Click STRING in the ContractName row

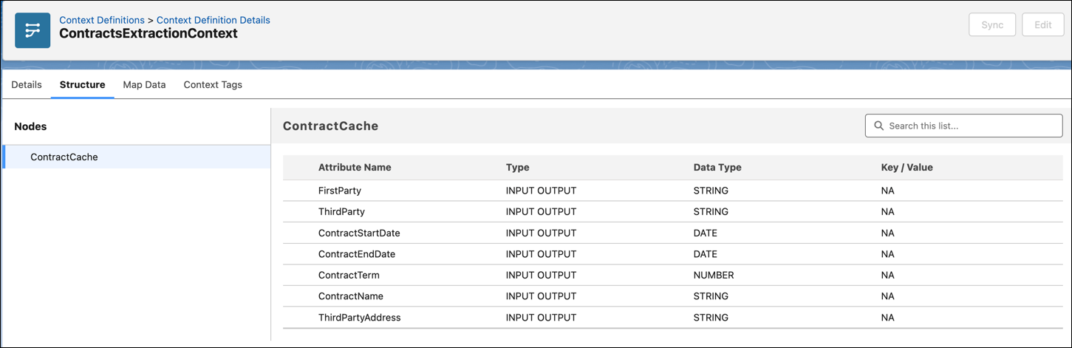point(711,296)
